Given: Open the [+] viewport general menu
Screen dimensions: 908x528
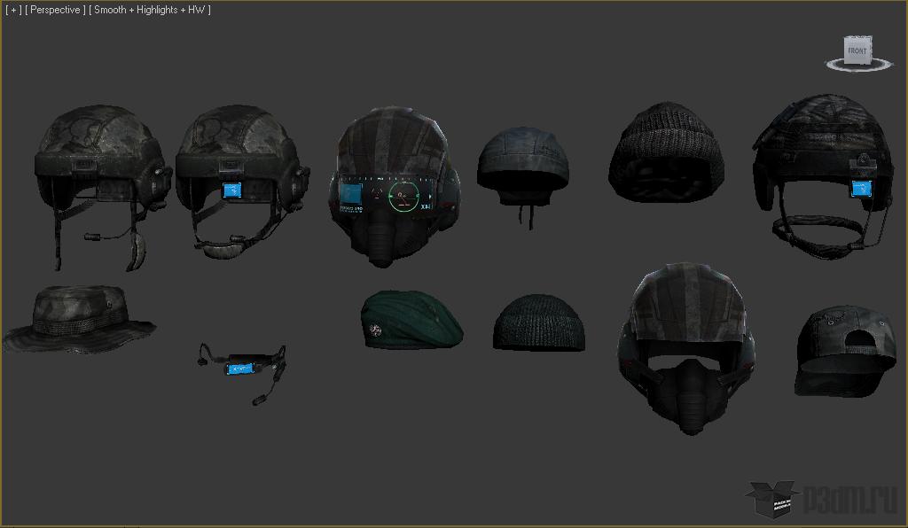Looking at the screenshot, I should click(x=13, y=10).
